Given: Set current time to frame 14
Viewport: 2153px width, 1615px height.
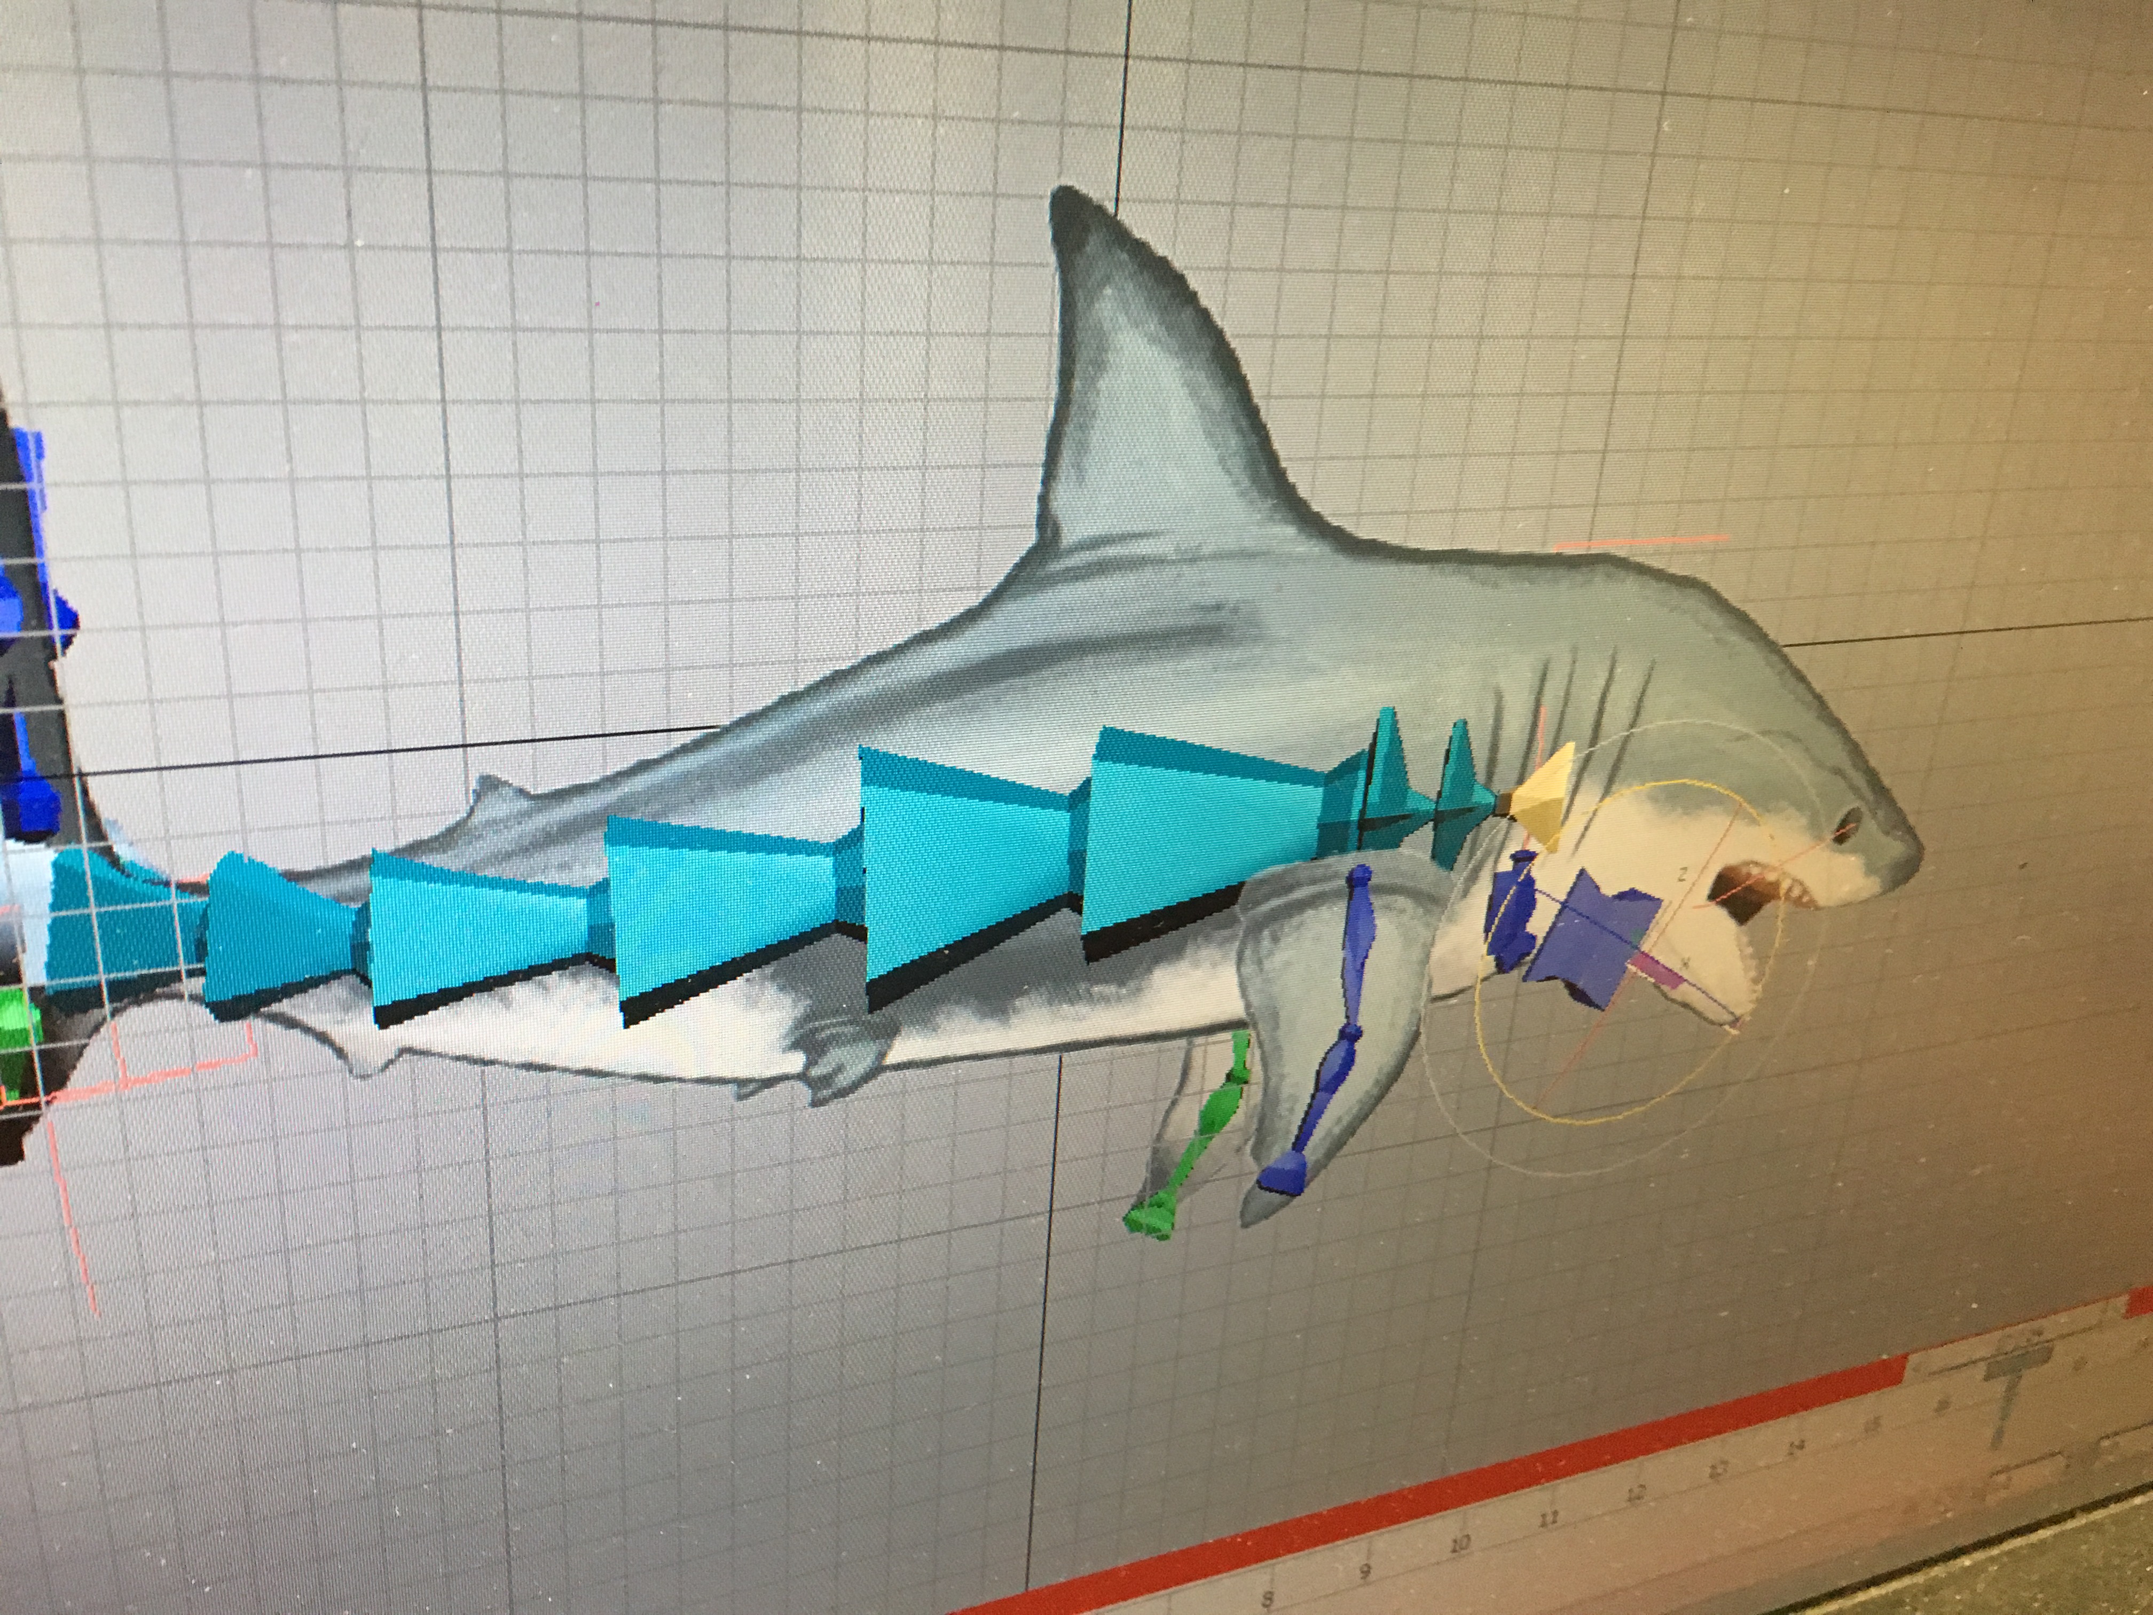Looking at the screenshot, I should point(1796,1447).
